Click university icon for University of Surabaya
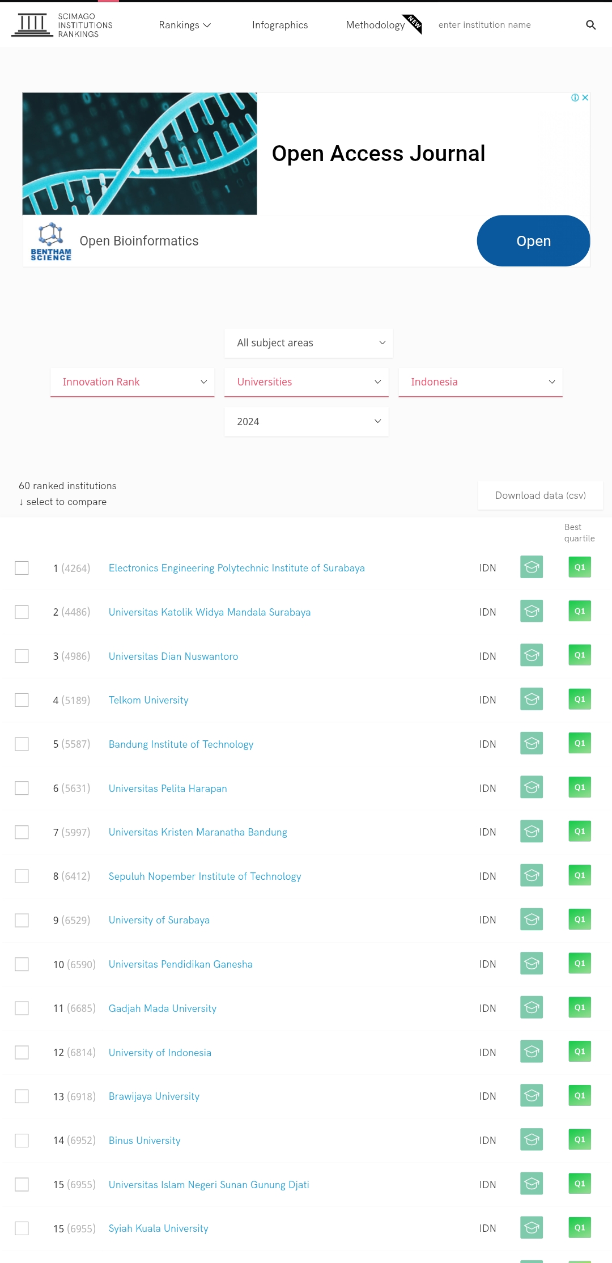Viewport: 612px width, 1263px height. pos(531,919)
